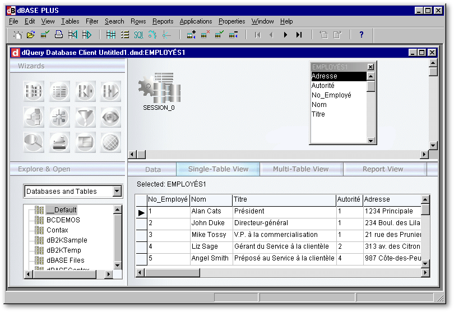Open the Reports menu
Viewport: 454px width, 312px height.
tap(163, 21)
